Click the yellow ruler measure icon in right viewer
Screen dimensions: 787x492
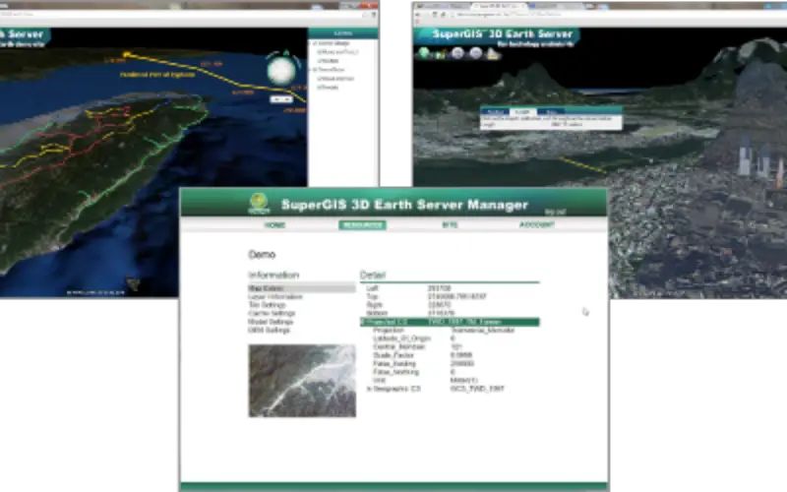coord(493,53)
